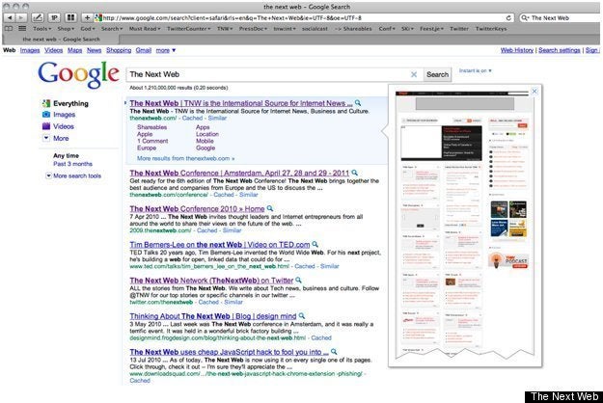Preview magnifier beside JavaScript hack result

(334, 352)
